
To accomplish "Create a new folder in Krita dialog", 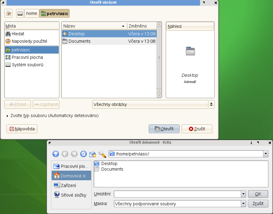I will 93,154.
